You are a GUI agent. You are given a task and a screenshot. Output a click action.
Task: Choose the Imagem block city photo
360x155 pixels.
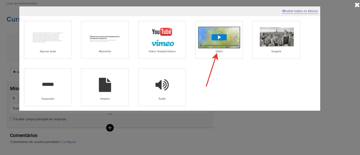[x=276, y=37]
